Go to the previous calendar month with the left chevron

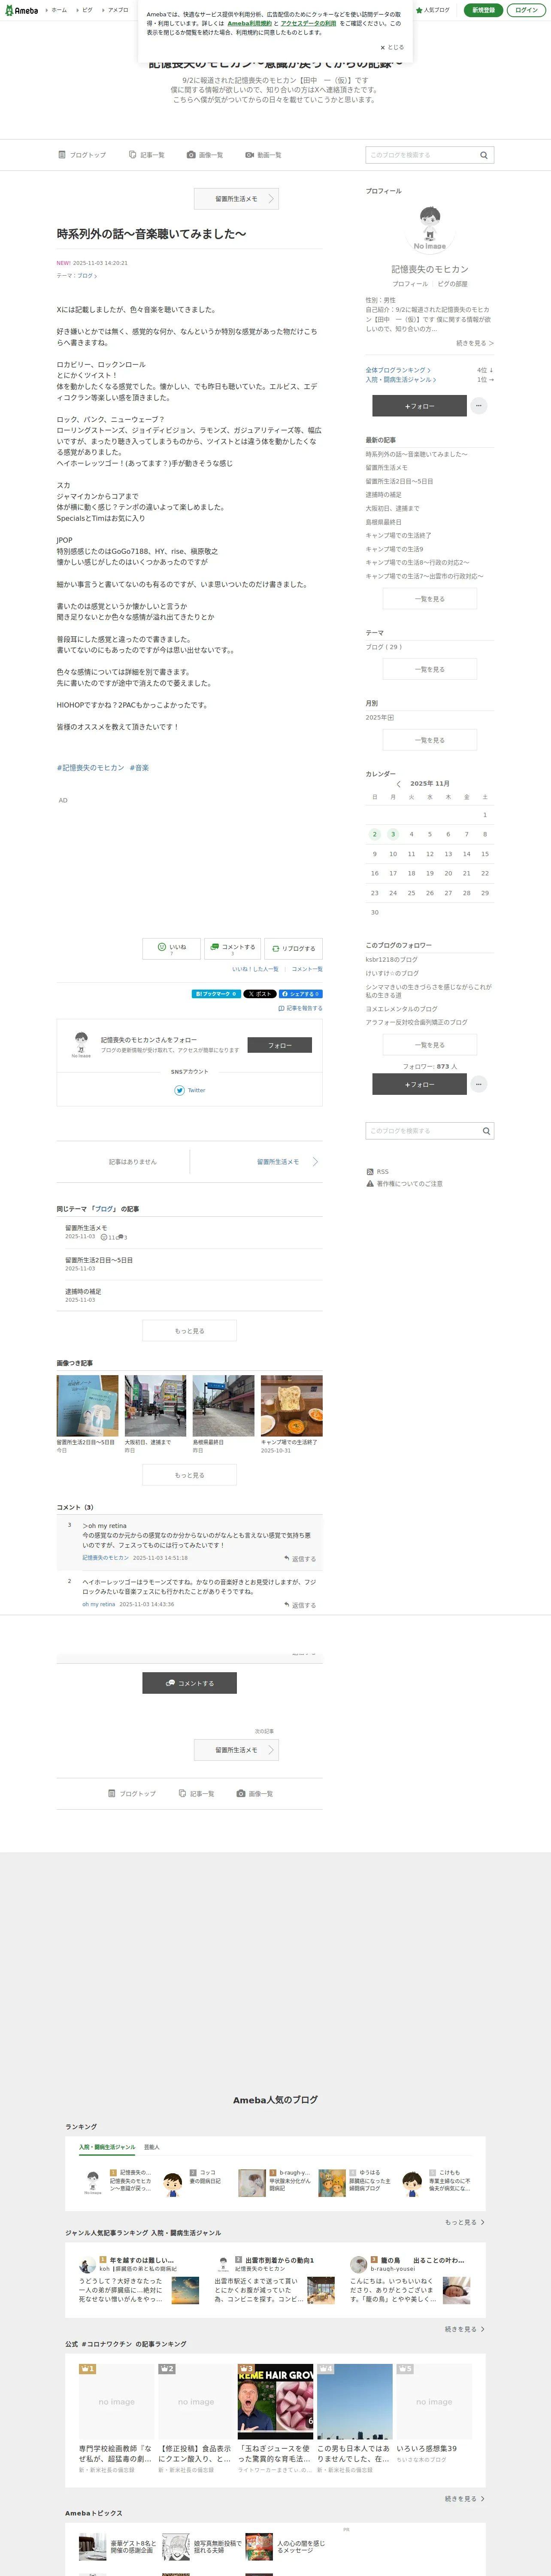(398, 784)
